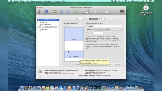The image size is (162, 91).
Task: Click the Masterizza burn disc icon
Action: point(55,11)
